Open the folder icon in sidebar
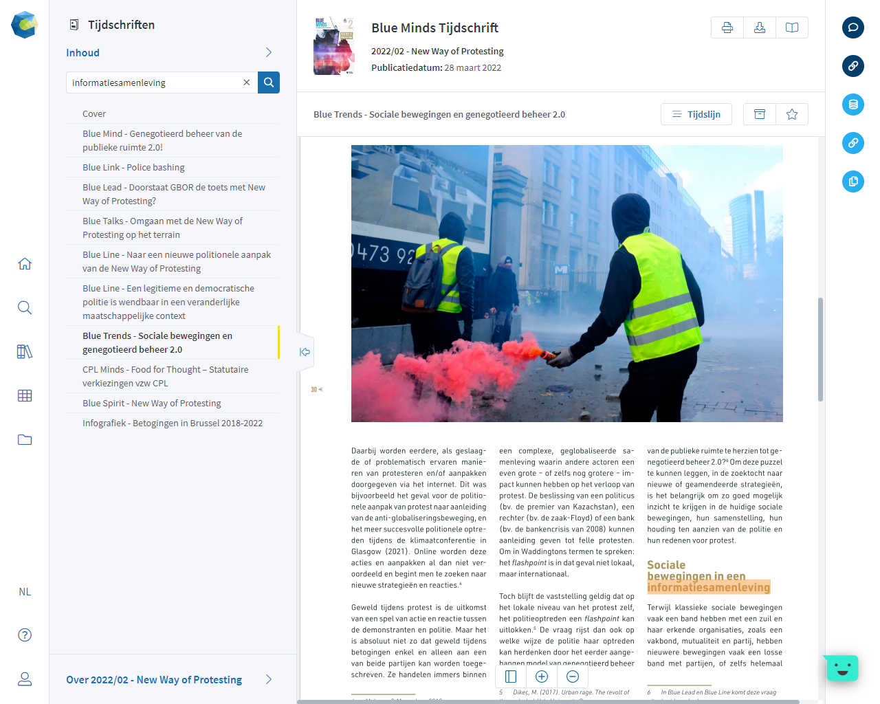This screenshot has height=704, width=880. click(x=25, y=440)
